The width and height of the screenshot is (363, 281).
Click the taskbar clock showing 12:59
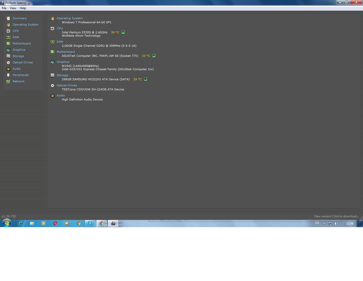click(x=349, y=224)
